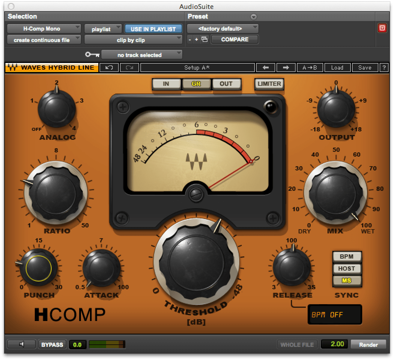
Task: Open the create continuous file dropdown
Action: coord(44,40)
